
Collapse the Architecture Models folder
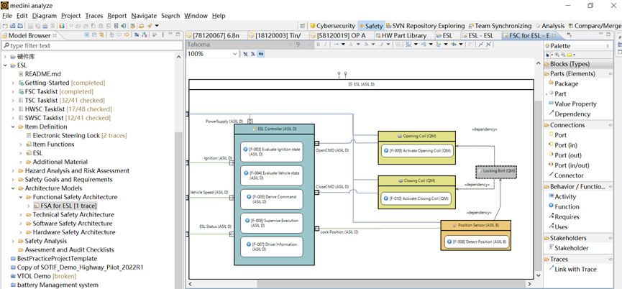click(x=13, y=188)
